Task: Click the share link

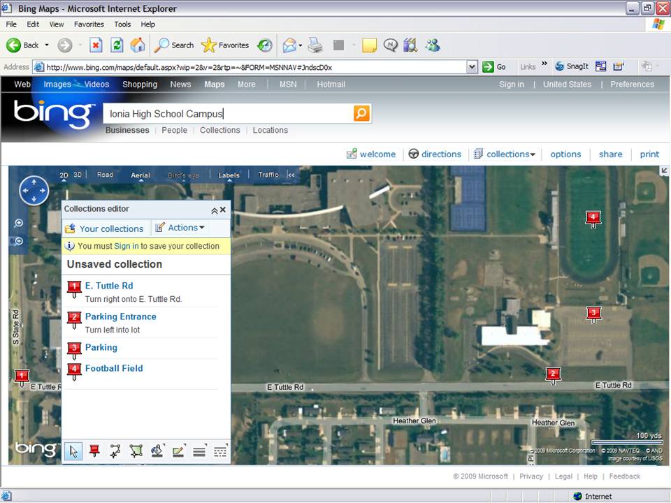Action: pos(611,154)
